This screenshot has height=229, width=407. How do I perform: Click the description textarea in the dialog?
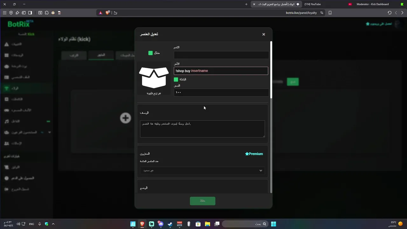click(x=202, y=129)
